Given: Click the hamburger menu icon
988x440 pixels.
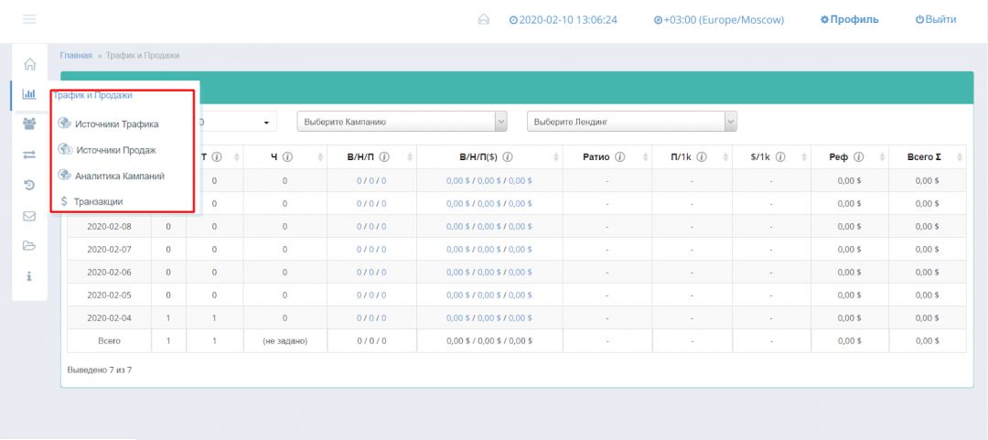Looking at the screenshot, I should click(29, 19).
